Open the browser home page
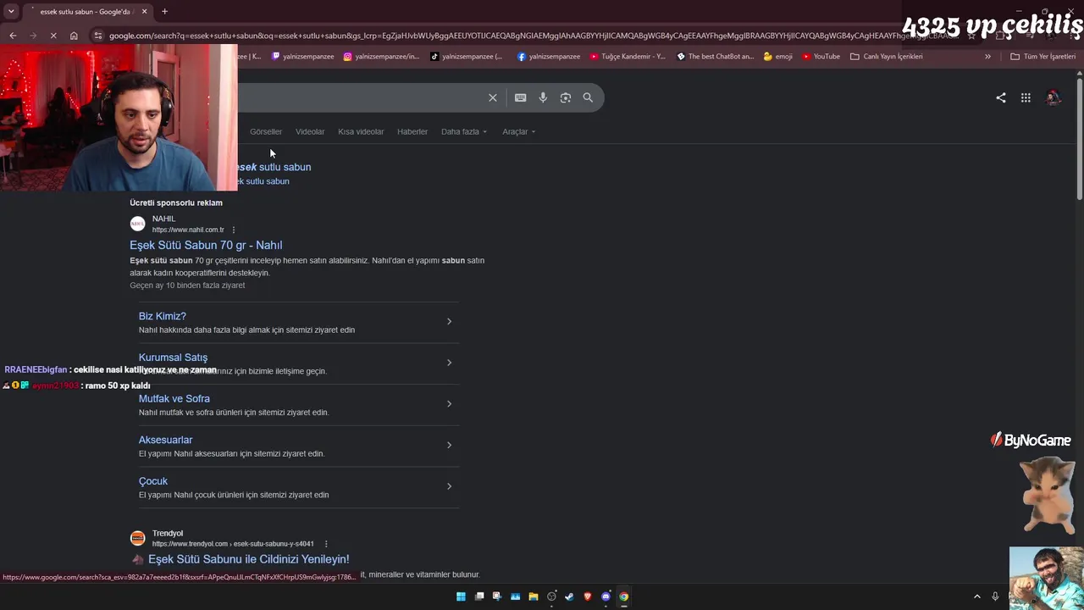 [74, 36]
